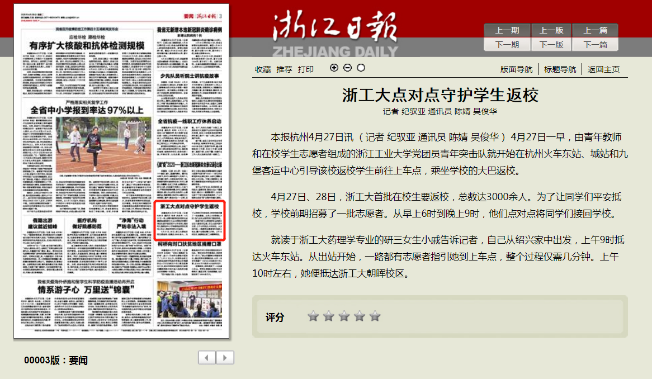Select highlighted 浙工大点对点守护学生返校 article on page
This screenshot has width=652, height=379.
click(x=190, y=221)
